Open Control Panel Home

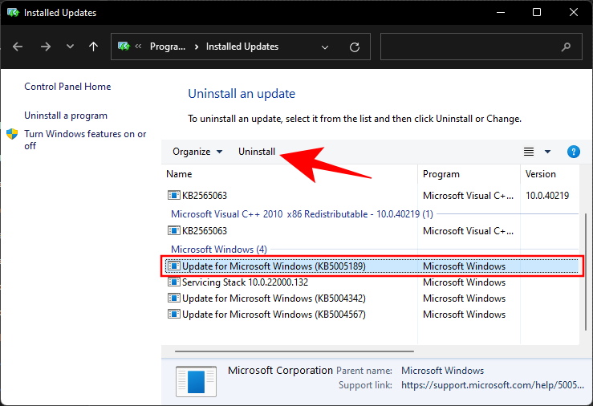[67, 87]
